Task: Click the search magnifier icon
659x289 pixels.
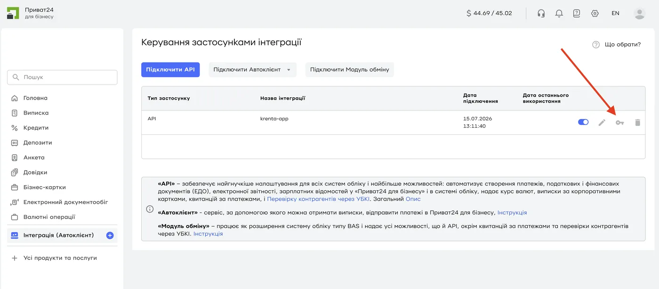Action: tap(16, 77)
